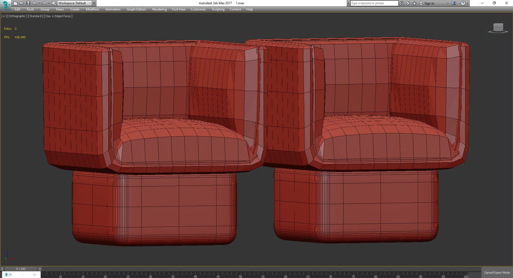Open the Views menu
Screen dimensions: 513x278
click(60, 9)
